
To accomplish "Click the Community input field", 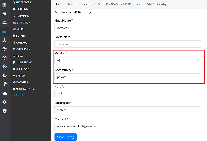I will (x=128, y=77).
